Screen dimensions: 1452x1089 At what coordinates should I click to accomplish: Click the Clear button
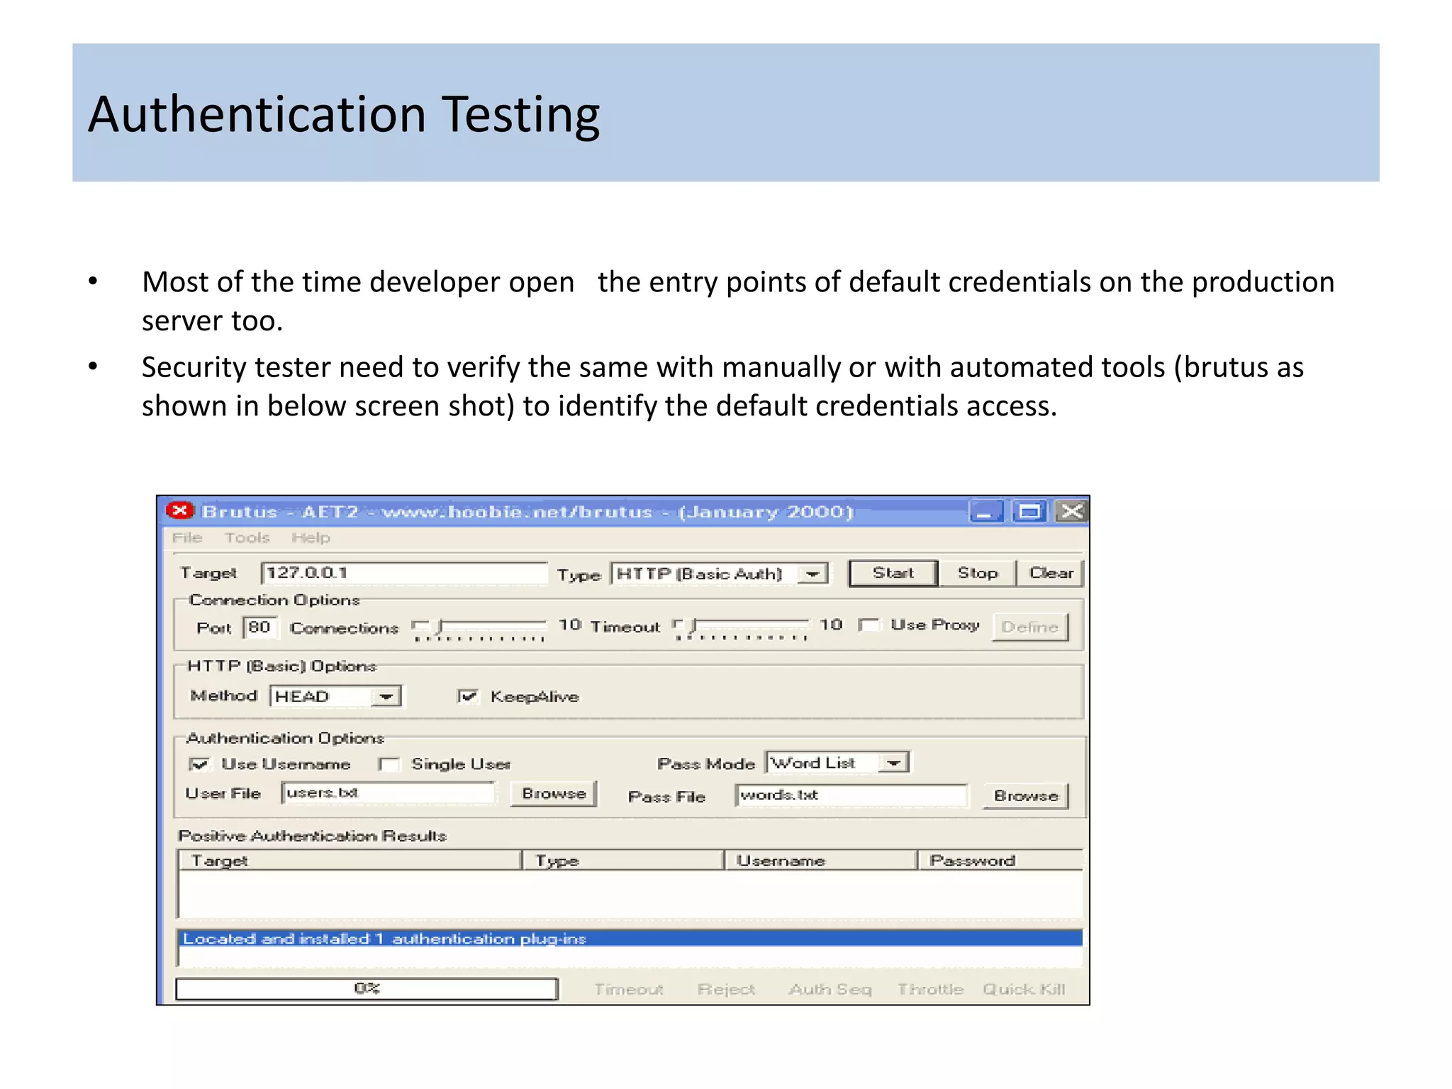coord(1051,573)
